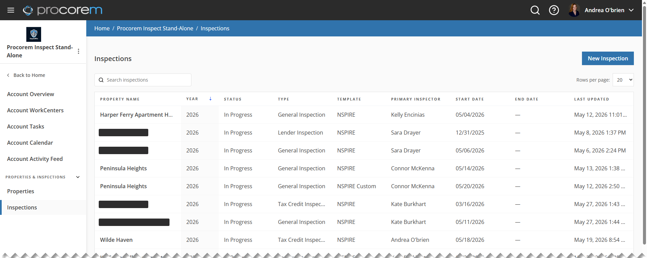
Task: Focus the Search inspections field
Action: click(x=143, y=80)
